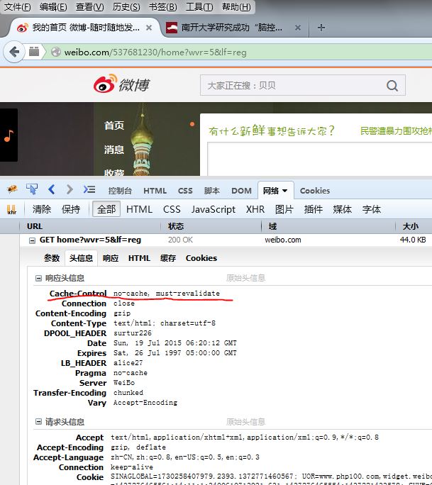The width and height of the screenshot is (432, 485).
Task: Open the 参数 request detail tab
Action: pos(52,258)
